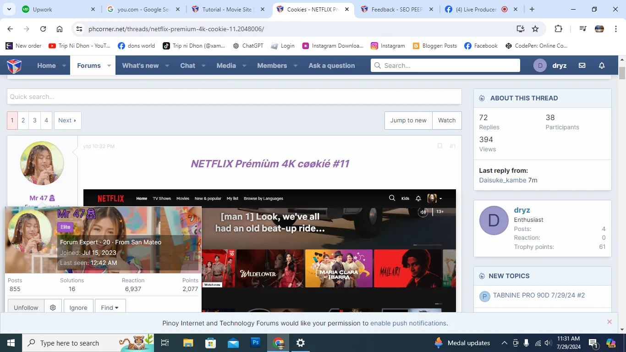This screenshot has width=626, height=352.
Task: Open the Chrome tab search dropdown
Action: click(9, 9)
